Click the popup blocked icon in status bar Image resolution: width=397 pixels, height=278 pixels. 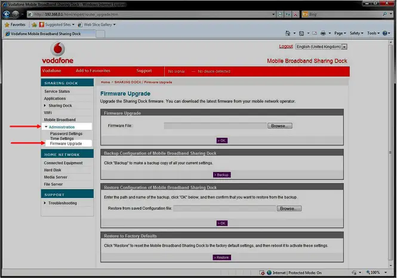coord(262,273)
